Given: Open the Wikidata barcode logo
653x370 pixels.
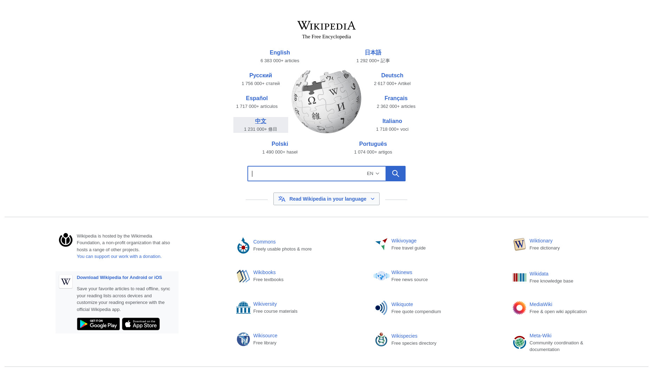Looking at the screenshot, I should click(x=519, y=278).
